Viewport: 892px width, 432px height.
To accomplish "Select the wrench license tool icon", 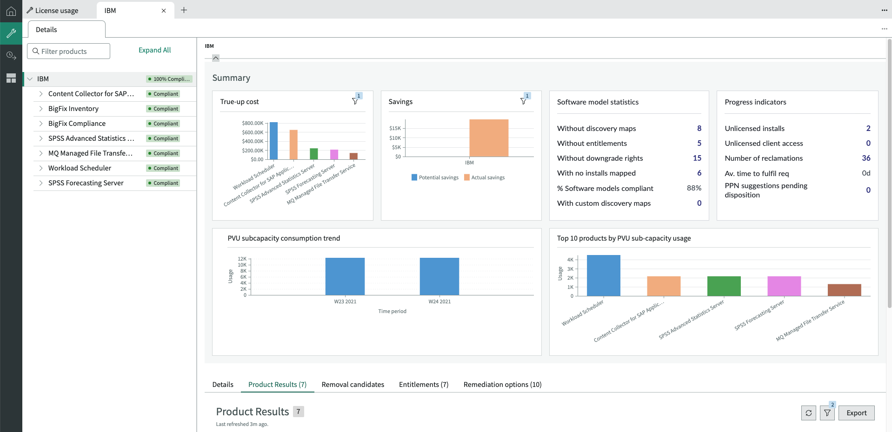I will coord(11,33).
